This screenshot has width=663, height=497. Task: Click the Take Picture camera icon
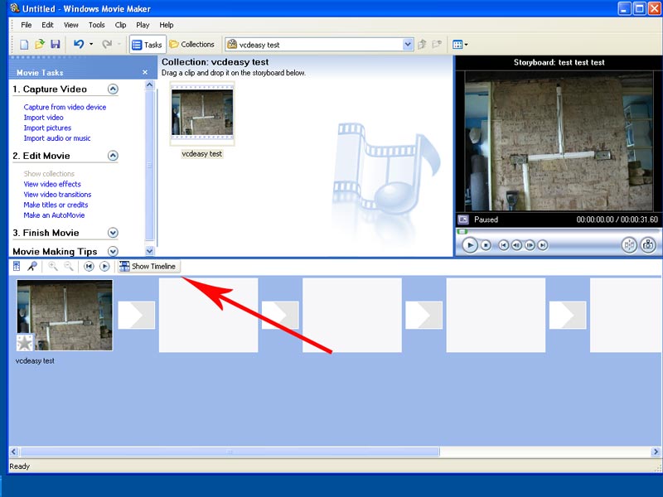click(x=648, y=245)
